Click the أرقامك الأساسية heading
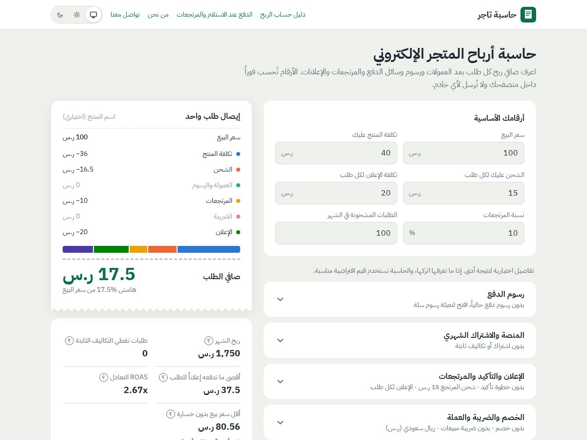The width and height of the screenshot is (587, 440). click(499, 118)
